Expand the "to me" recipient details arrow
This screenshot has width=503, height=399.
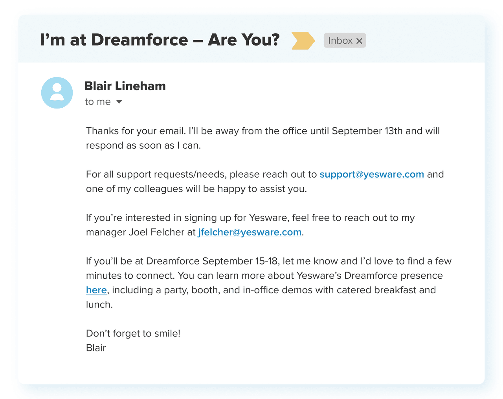[x=119, y=102]
